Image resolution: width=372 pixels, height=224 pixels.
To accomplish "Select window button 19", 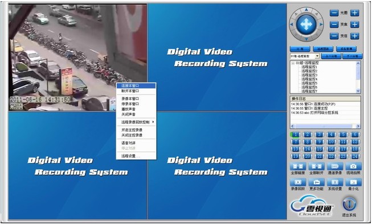I will tap(295, 156).
